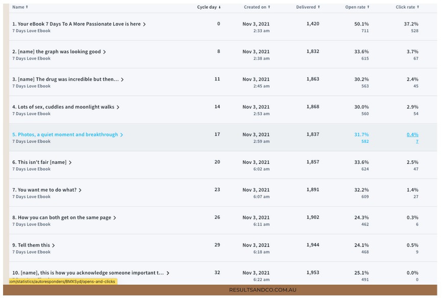Click the chevron after 'Photos, a quiet moment and breakthrough'
The image size is (444, 298).
[121, 134]
